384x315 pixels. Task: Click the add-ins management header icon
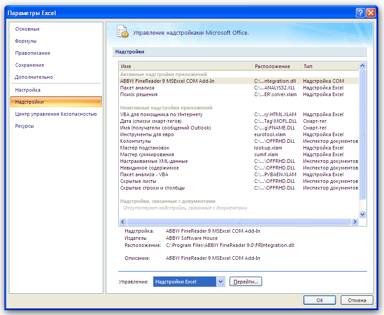pyautogui.click(x=123, y=32)
